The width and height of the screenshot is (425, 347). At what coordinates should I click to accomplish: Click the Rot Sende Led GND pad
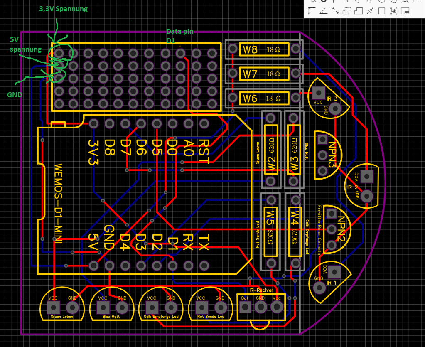[x=220, y=308]
